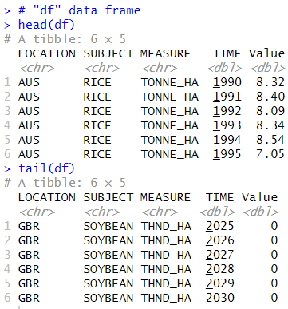
Task: Click the first '# A tibble: 6 x 5' line
Action: pyautogui.click(x=65, y=39)
